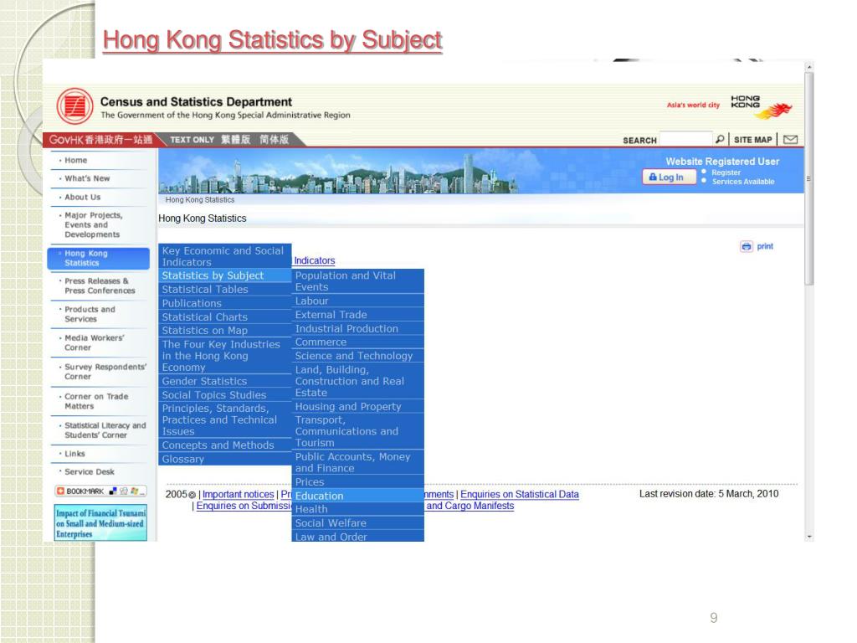Open Major Projects, Events and Developments

tap(94, 224)
